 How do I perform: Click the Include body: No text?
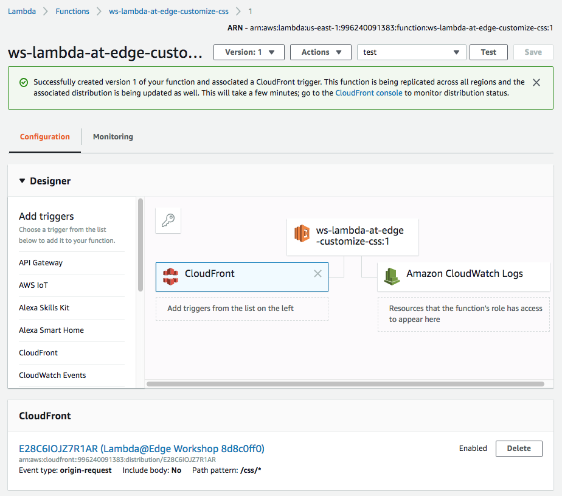(x=152, y=470)
